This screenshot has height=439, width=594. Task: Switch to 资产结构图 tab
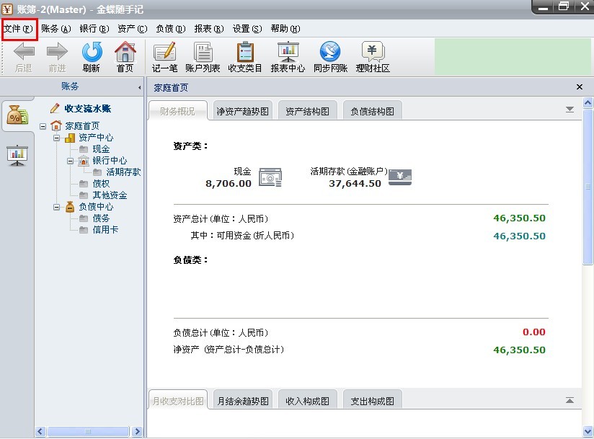[x=307, y=111]
